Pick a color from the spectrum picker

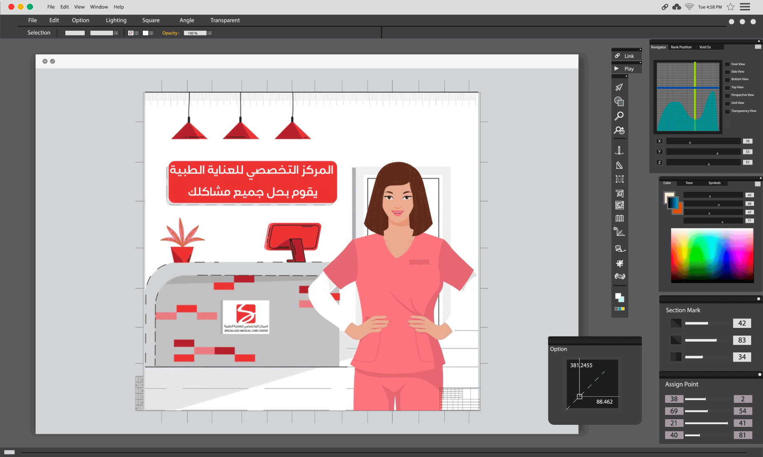point(712,255)
